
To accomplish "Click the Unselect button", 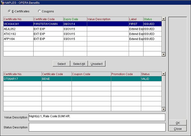I will [x=97, y=64].
